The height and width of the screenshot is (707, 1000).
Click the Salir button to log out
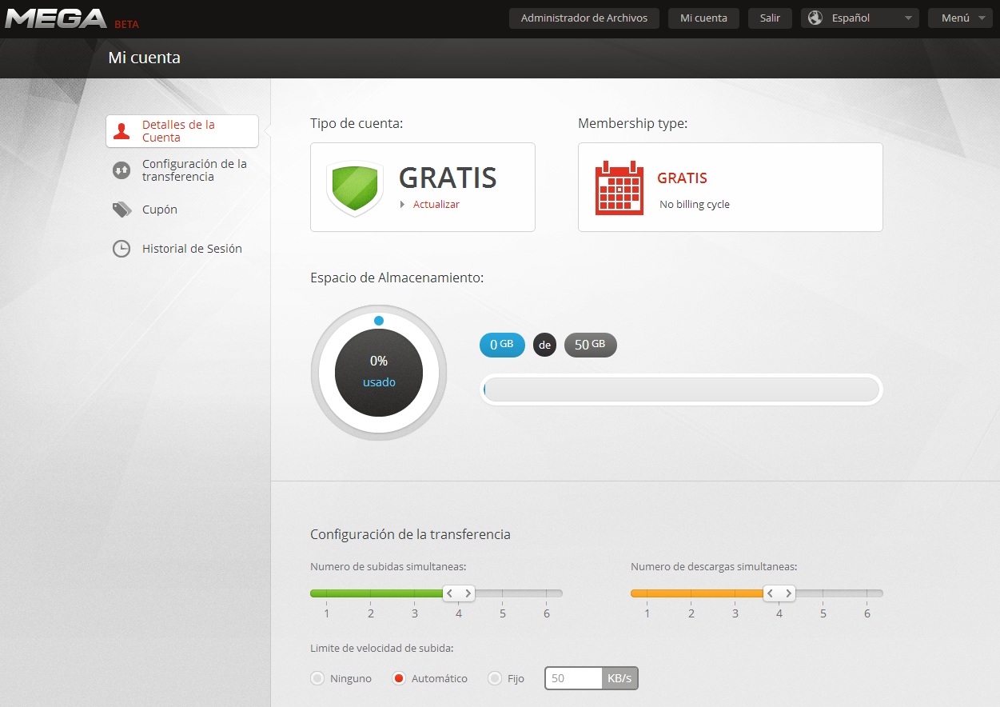click(x=770, y=18)
